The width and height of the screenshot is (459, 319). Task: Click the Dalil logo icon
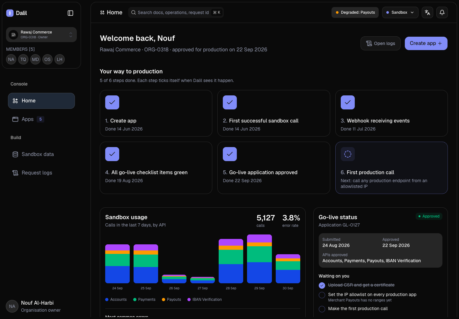pos(10,13)
